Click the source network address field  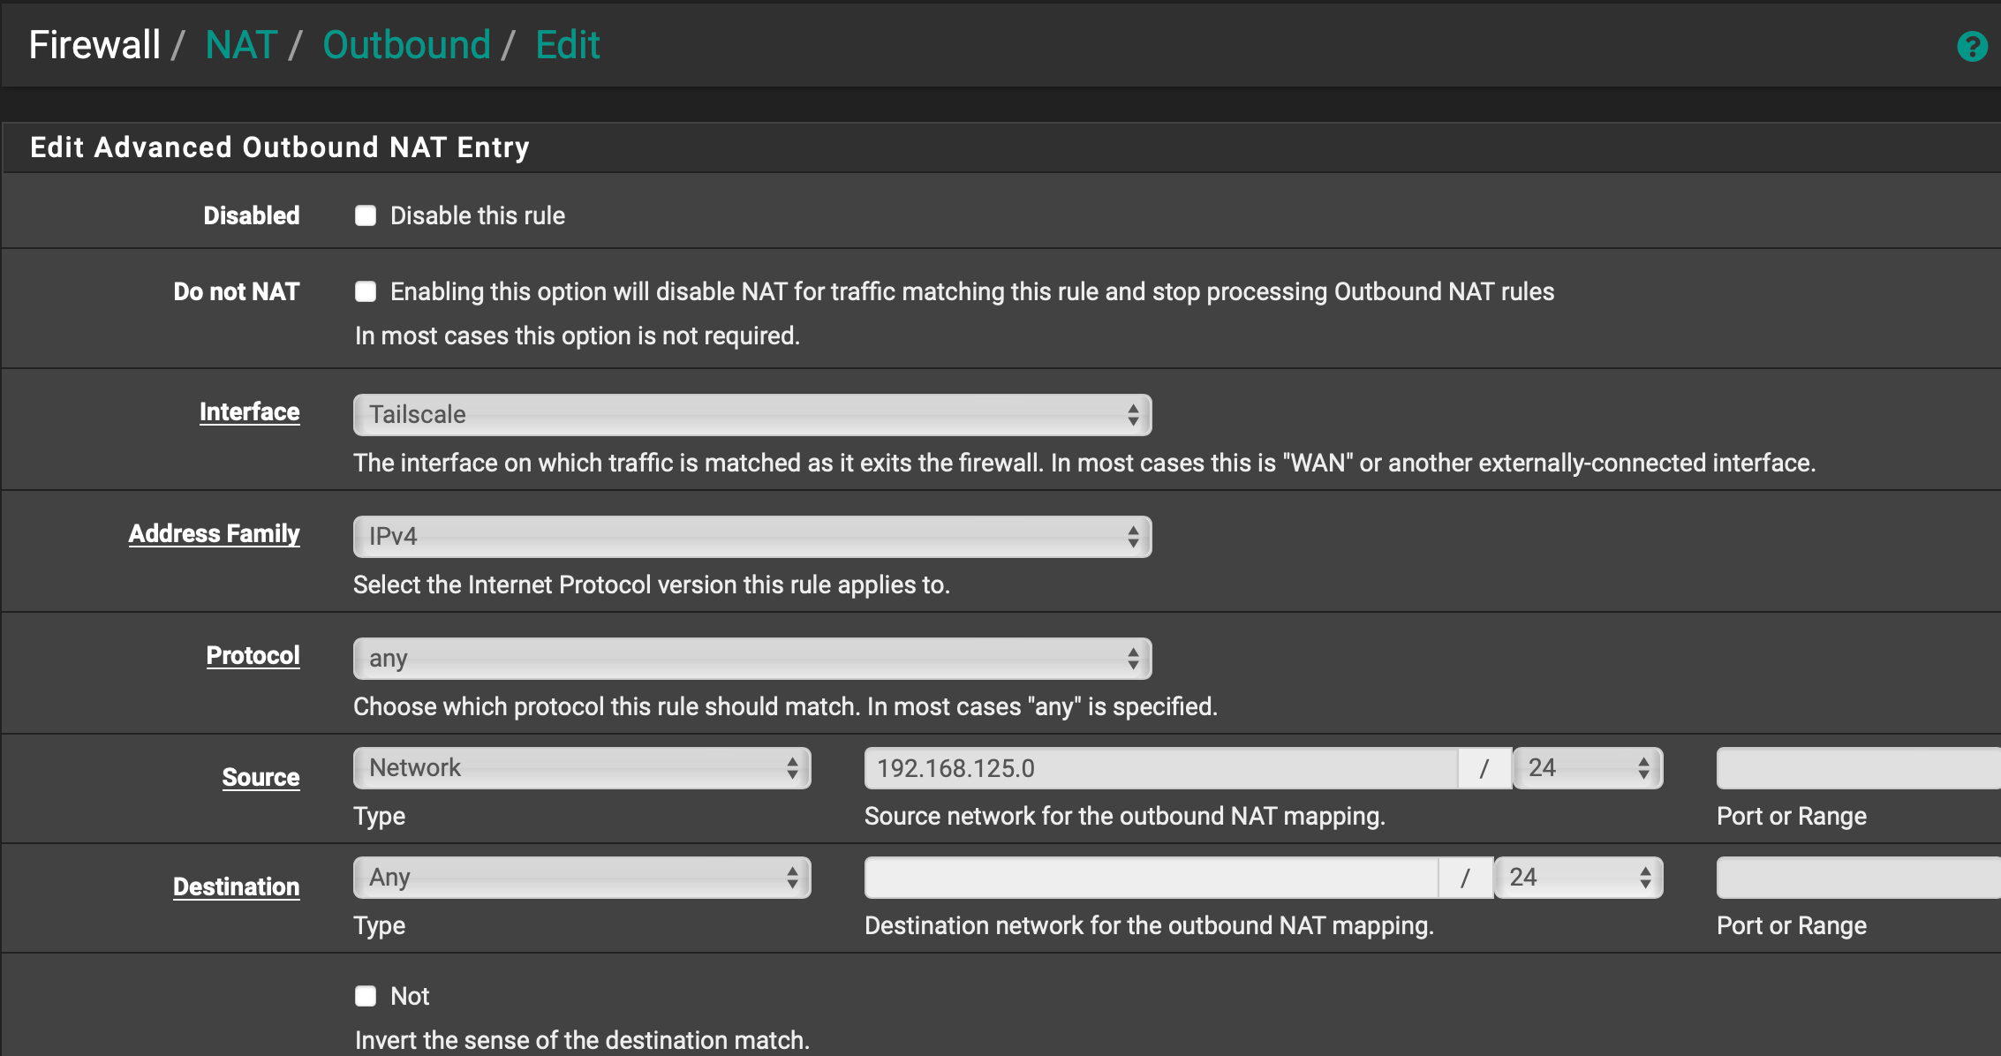[1160, 768]
